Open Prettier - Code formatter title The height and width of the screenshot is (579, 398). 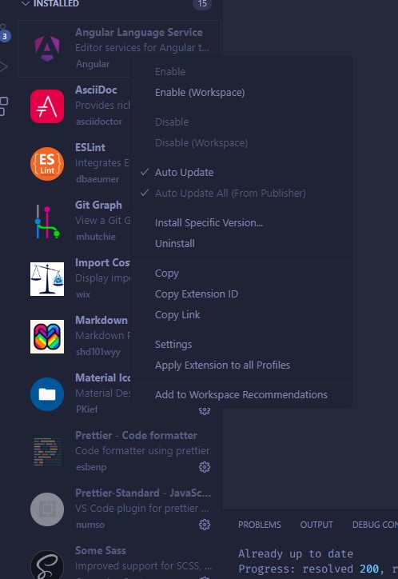136,435
